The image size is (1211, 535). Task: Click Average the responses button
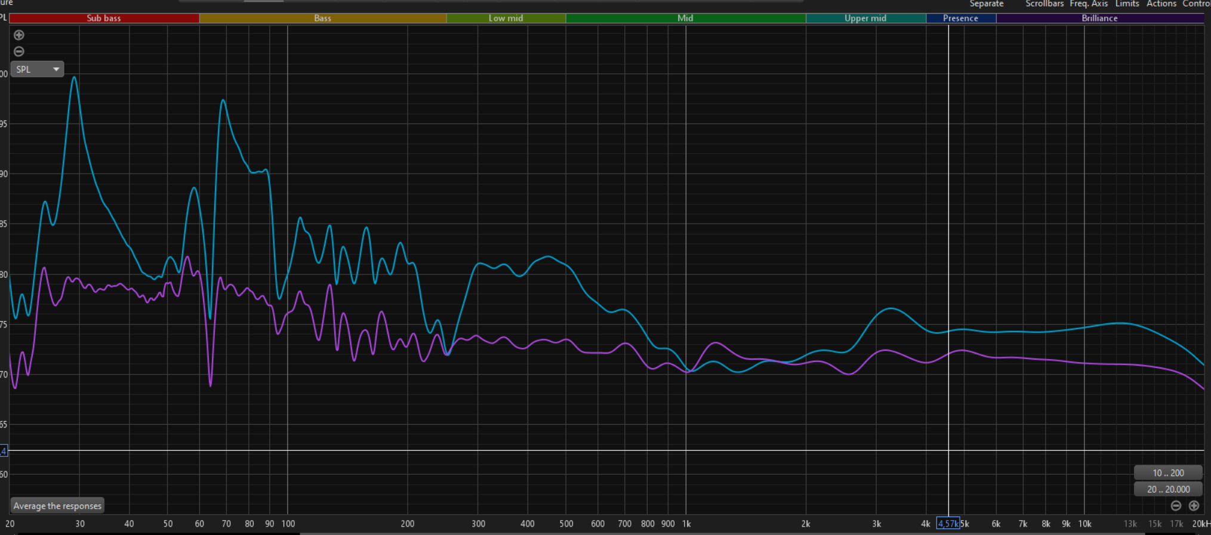[57, 506]
